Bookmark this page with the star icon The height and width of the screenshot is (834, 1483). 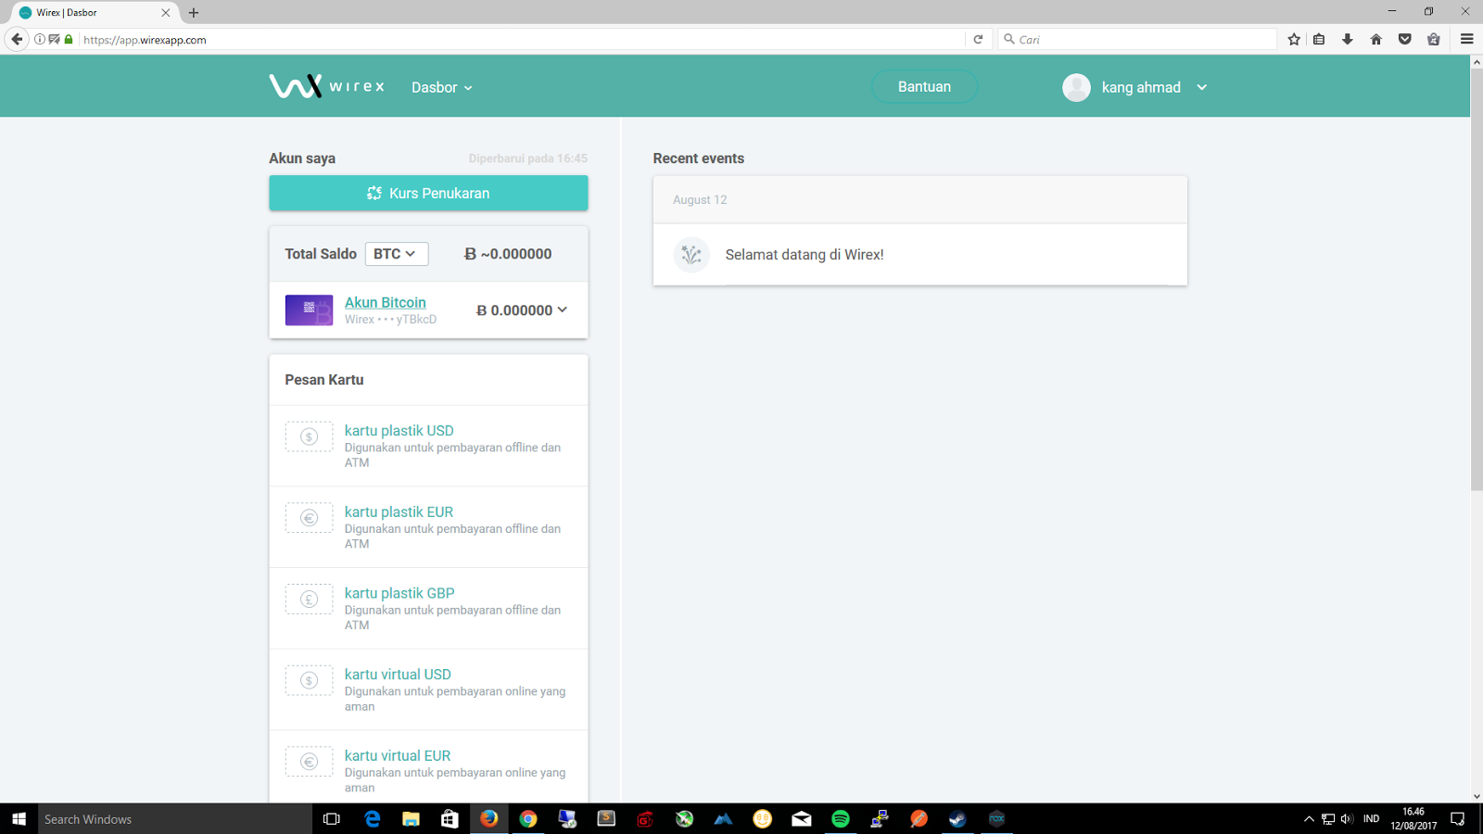[1294, 39]
